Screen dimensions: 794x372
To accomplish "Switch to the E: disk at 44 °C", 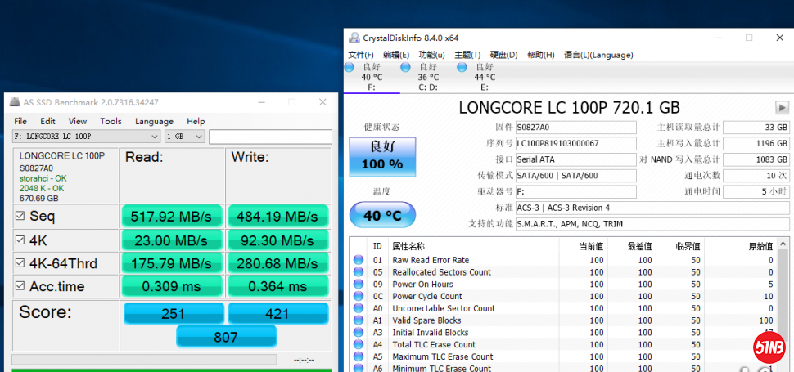I will (485, 77).
